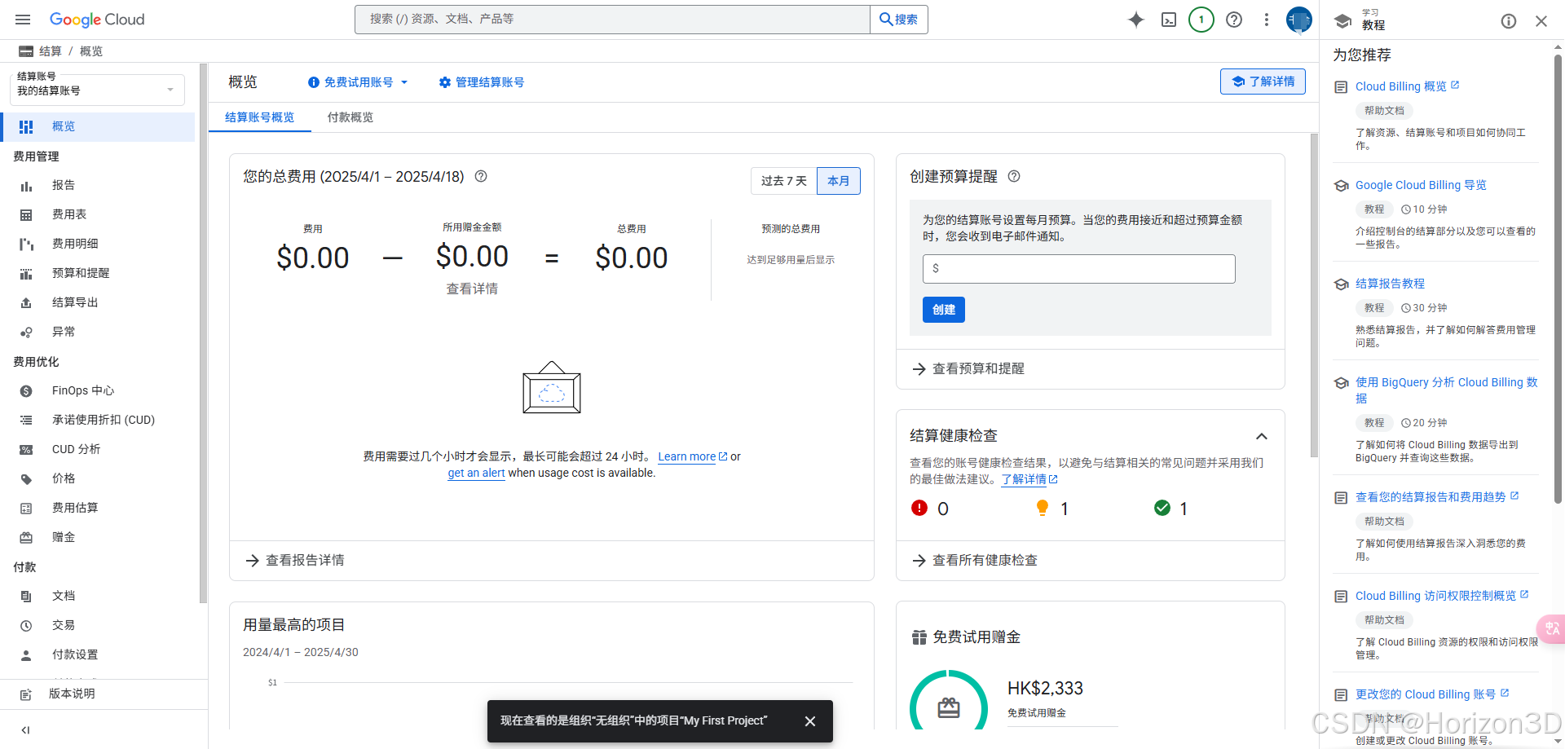Open 费用表 in the sidebar

98,214
